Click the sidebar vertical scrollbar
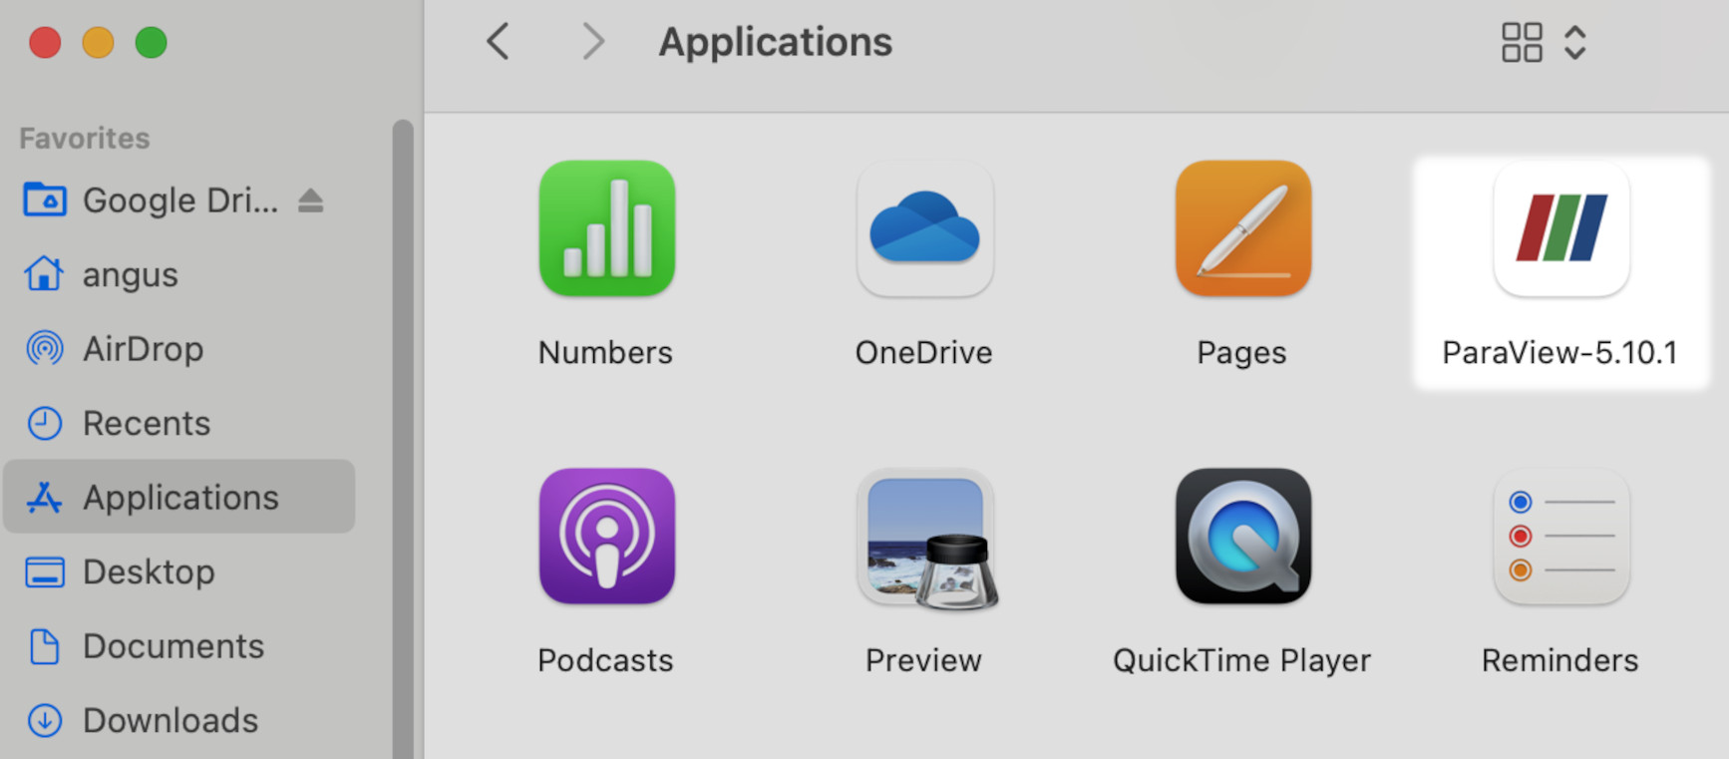Viewport: 1729px width, 759px height. pyautogui.click(x=403, y=439)
